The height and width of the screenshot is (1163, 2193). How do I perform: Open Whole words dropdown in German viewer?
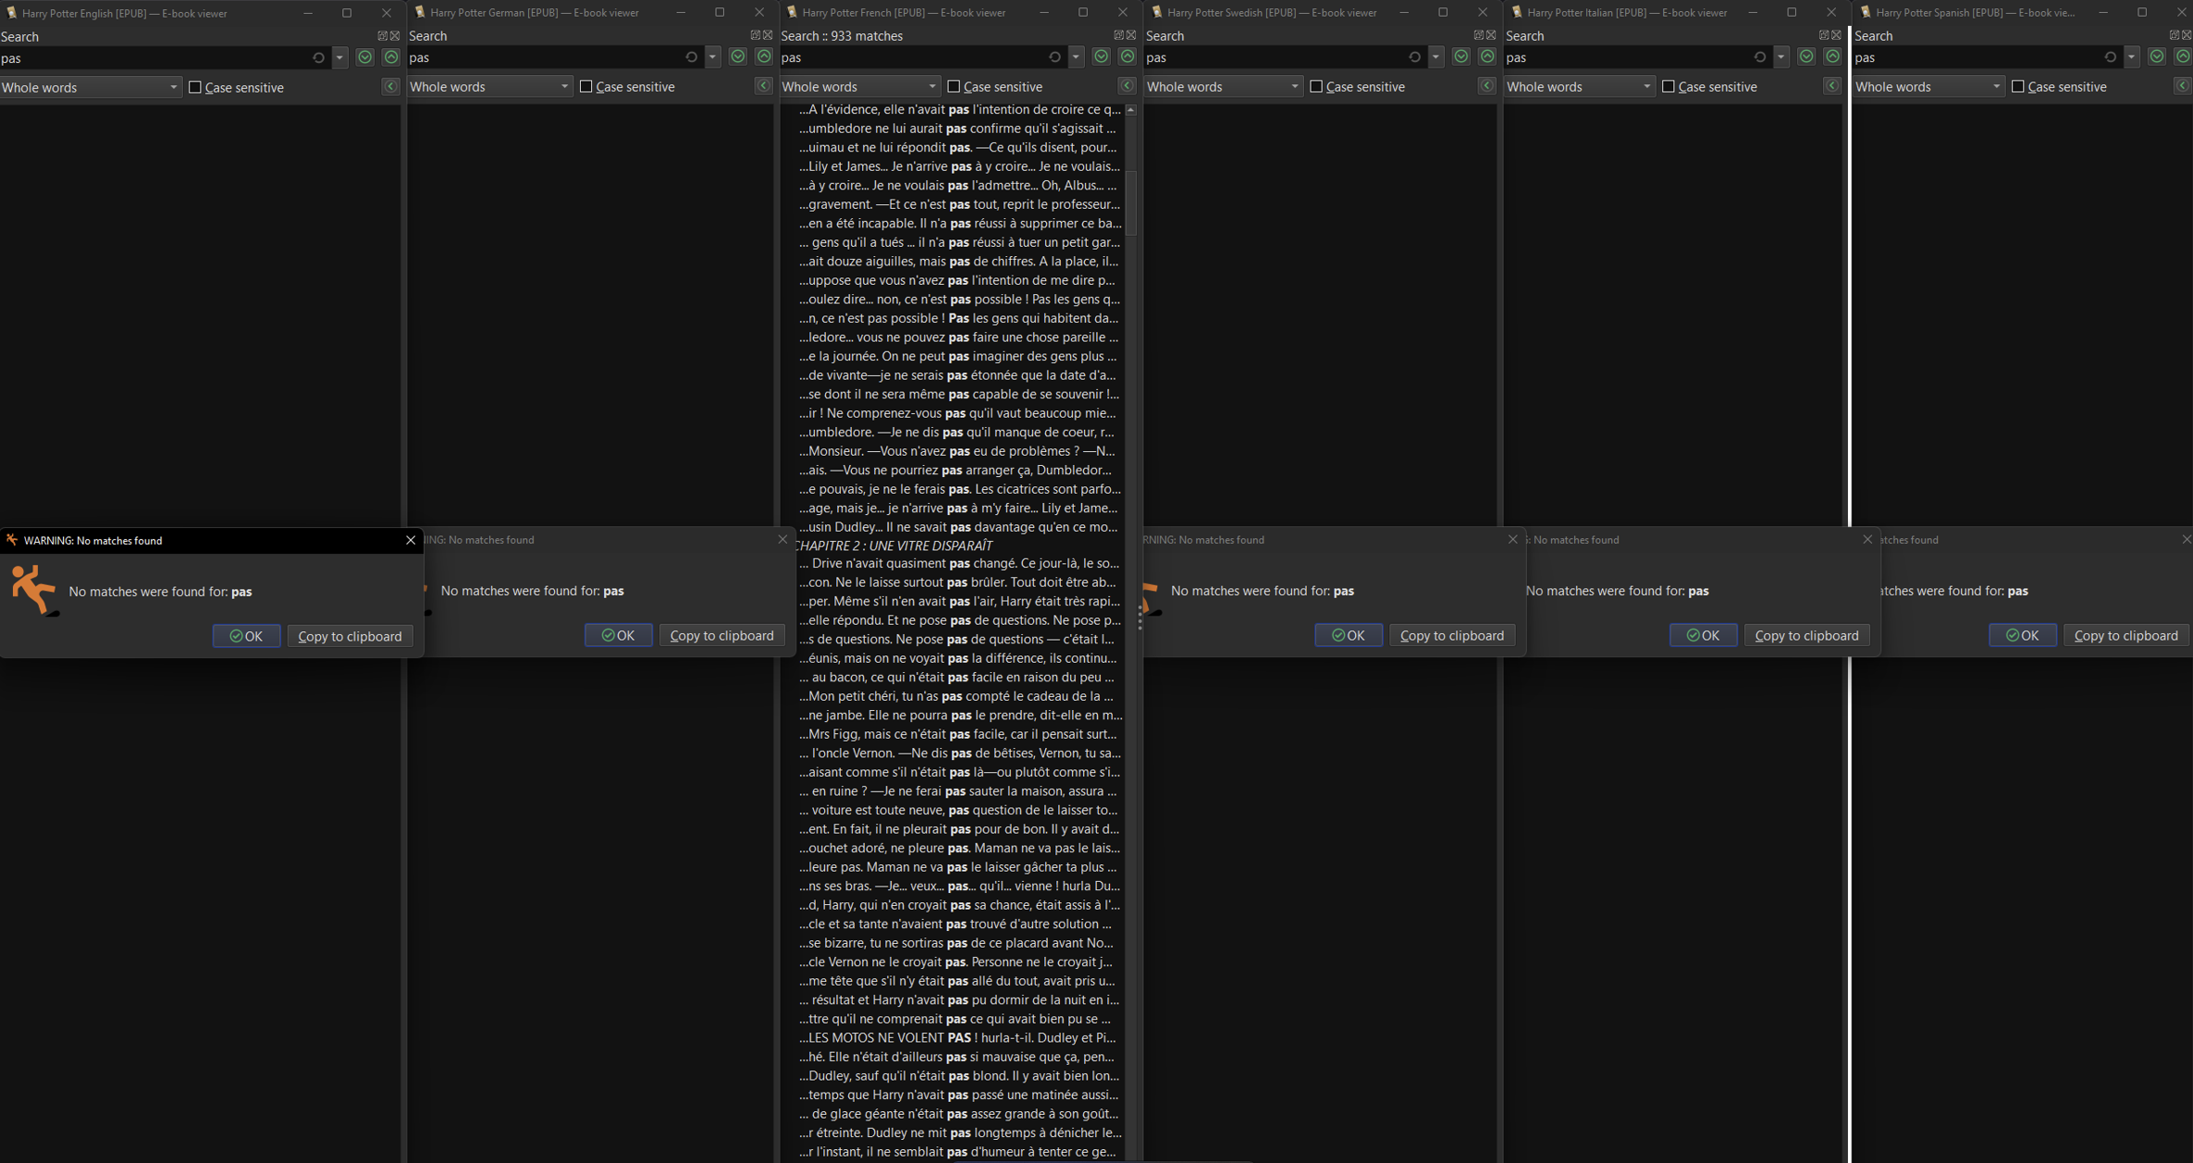coord(489,86)
